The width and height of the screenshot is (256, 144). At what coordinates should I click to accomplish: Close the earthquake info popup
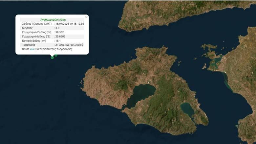[86, 17]
